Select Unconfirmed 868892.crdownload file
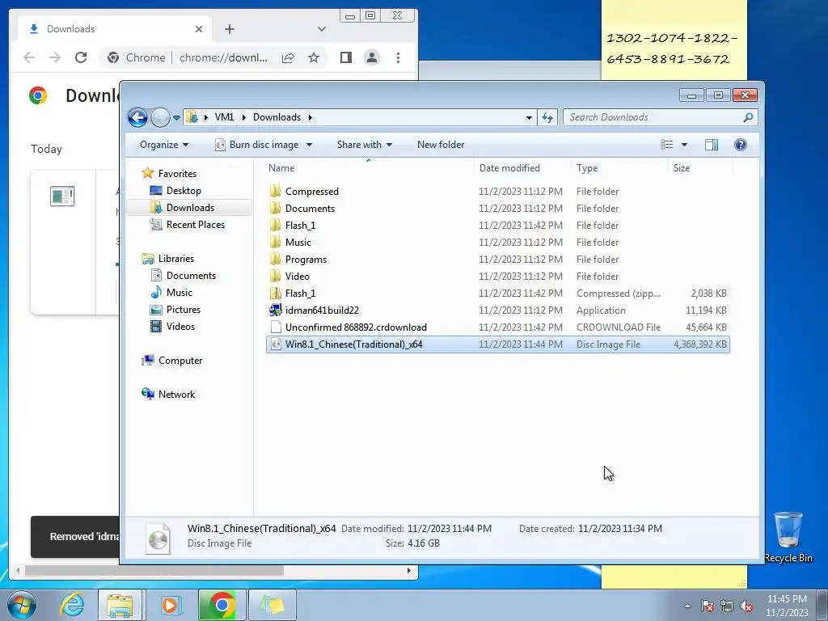The image size is (828, 621). (x=498, y=327)
